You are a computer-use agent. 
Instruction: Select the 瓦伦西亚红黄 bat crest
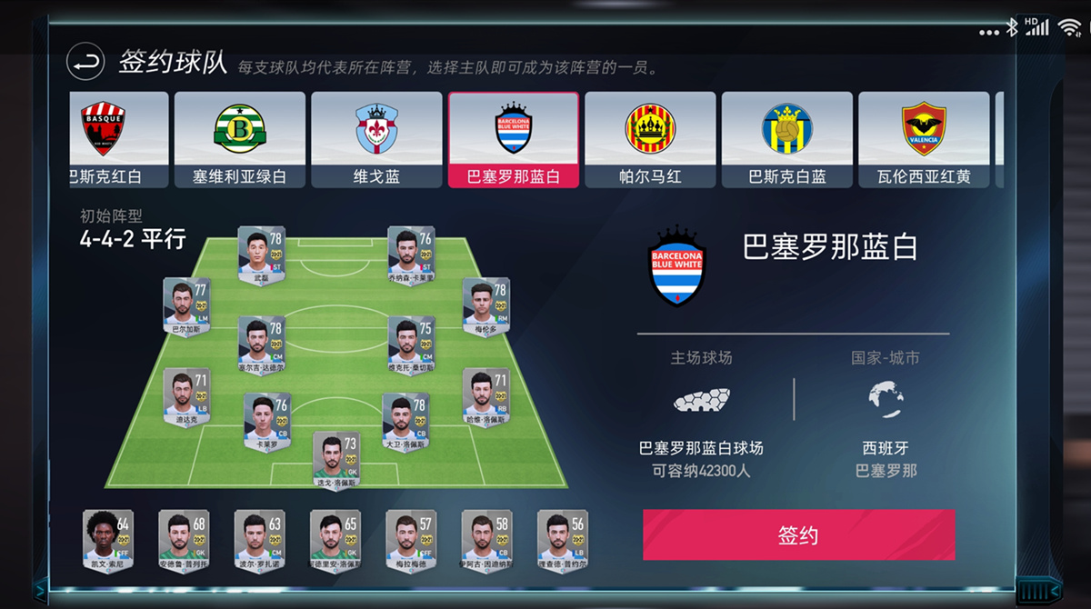point(924,129)
